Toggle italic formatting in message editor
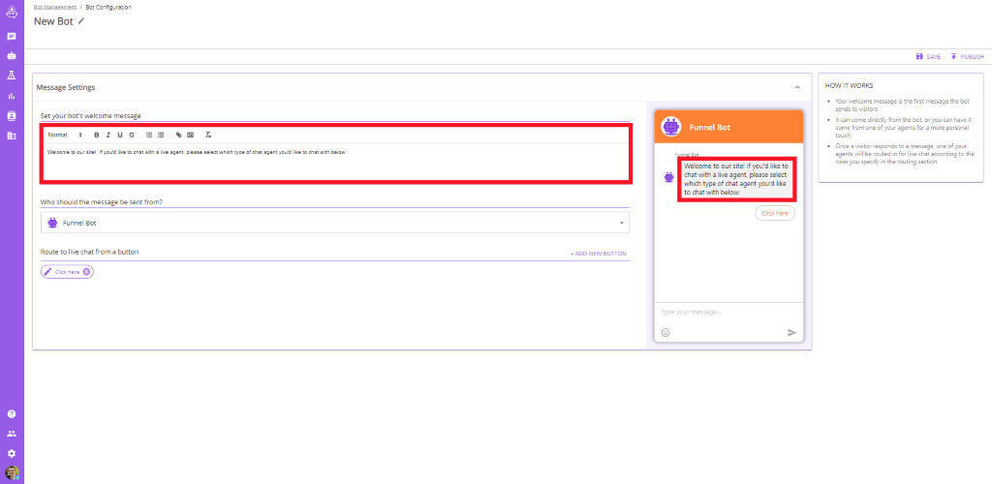Viewport: 992px width, 484px height. click(108, 135)
